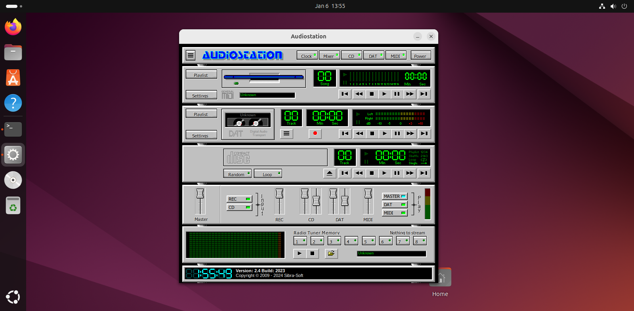Screen dimensions: 634x311
Task: Open radio stream file folder icon
Action: click(331, 254)
